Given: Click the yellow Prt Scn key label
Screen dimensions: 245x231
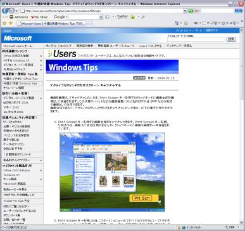Looking at the screenshot, I should click(144, 198).
